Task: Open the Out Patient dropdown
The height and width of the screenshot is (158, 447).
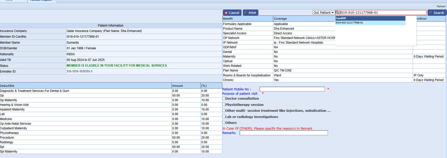Action: point(323,12)
